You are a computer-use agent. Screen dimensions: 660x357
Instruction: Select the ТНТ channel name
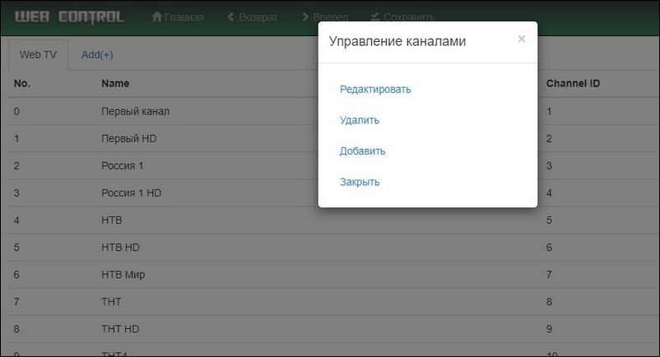(111, 302)
